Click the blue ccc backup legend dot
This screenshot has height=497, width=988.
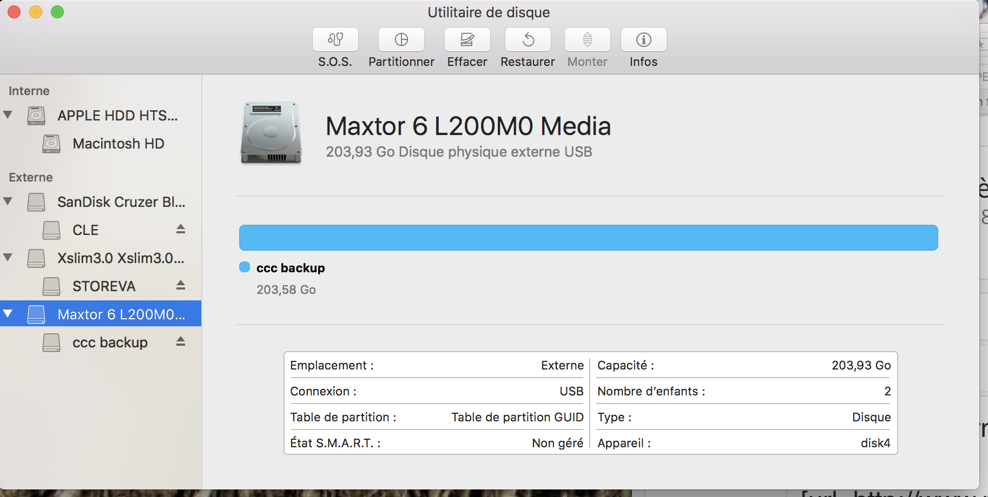245,267
